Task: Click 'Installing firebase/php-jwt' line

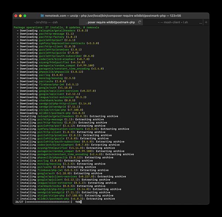Action: click(63, 170)
